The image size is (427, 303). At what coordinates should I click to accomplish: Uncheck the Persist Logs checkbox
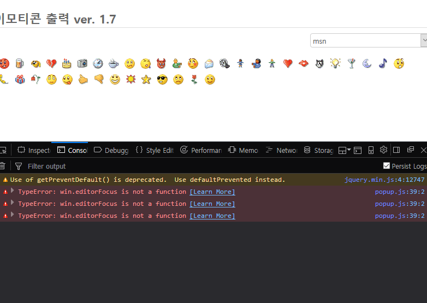[387, 166]
